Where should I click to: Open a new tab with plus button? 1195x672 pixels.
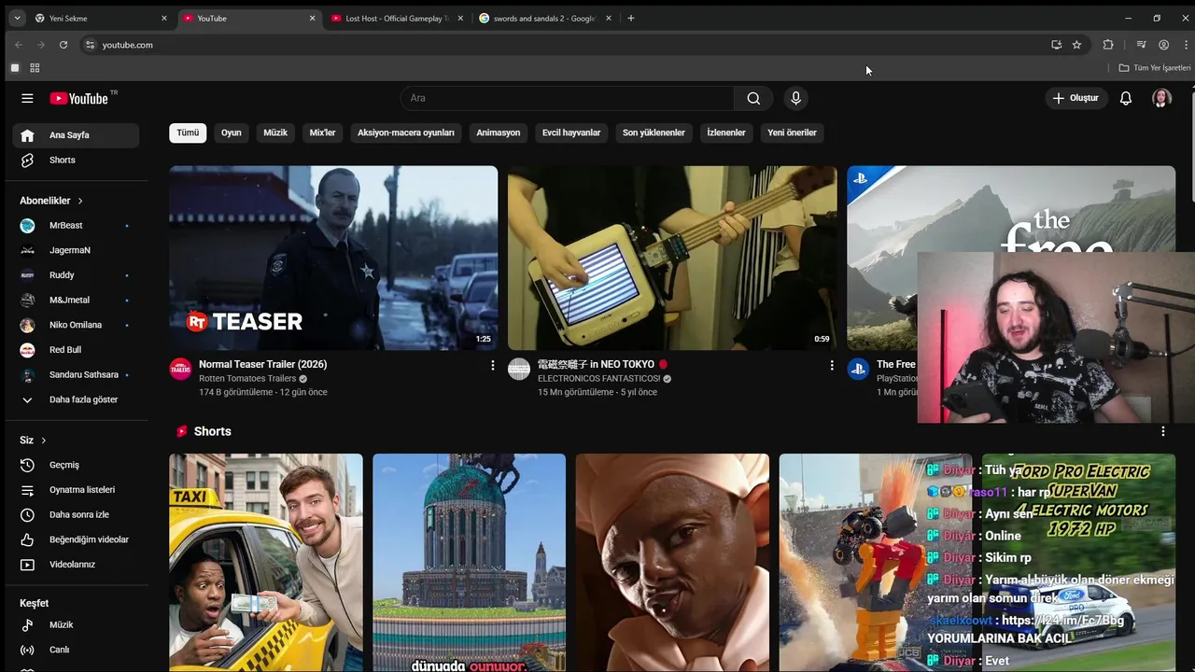[x=631, y=18]
